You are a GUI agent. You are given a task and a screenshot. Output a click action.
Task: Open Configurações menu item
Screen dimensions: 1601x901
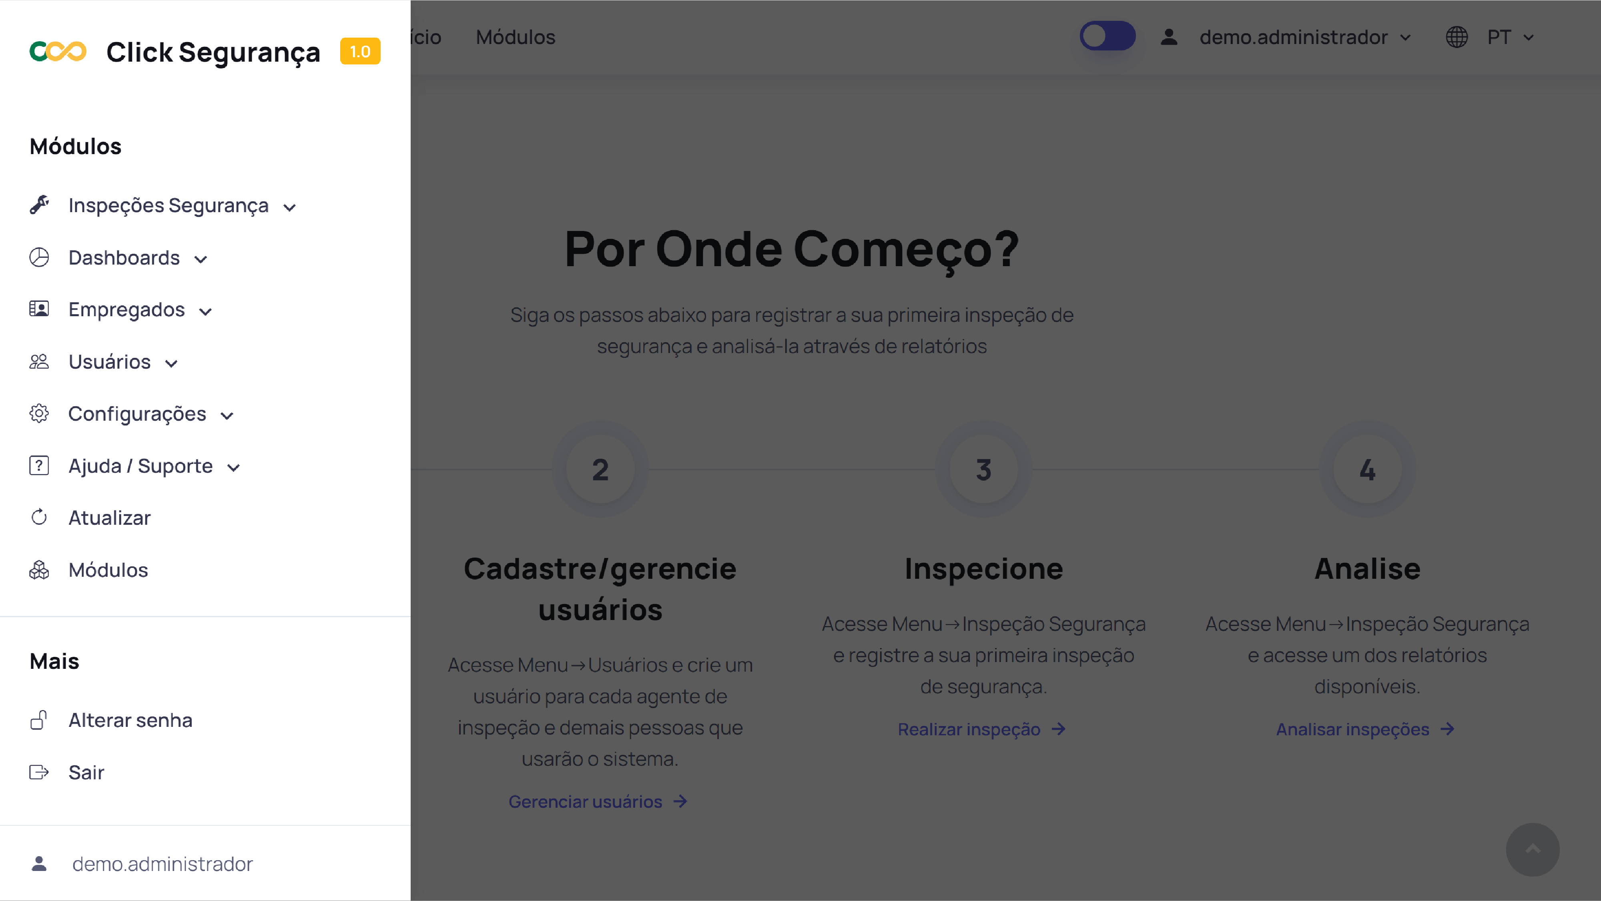coord(137,414)
